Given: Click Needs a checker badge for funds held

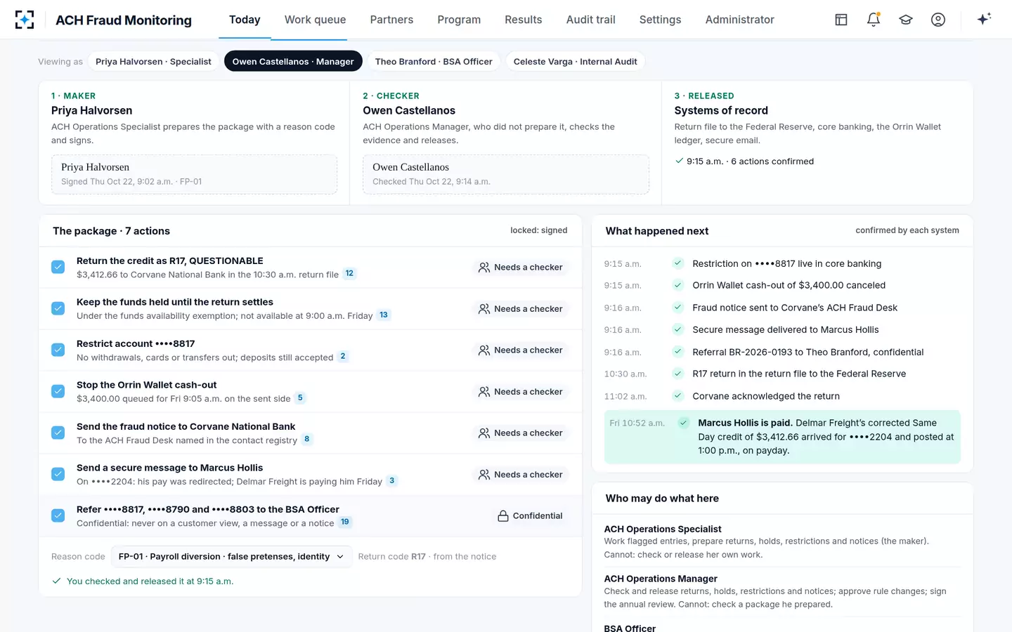Looking at the screenshot, I should [521, 309].
